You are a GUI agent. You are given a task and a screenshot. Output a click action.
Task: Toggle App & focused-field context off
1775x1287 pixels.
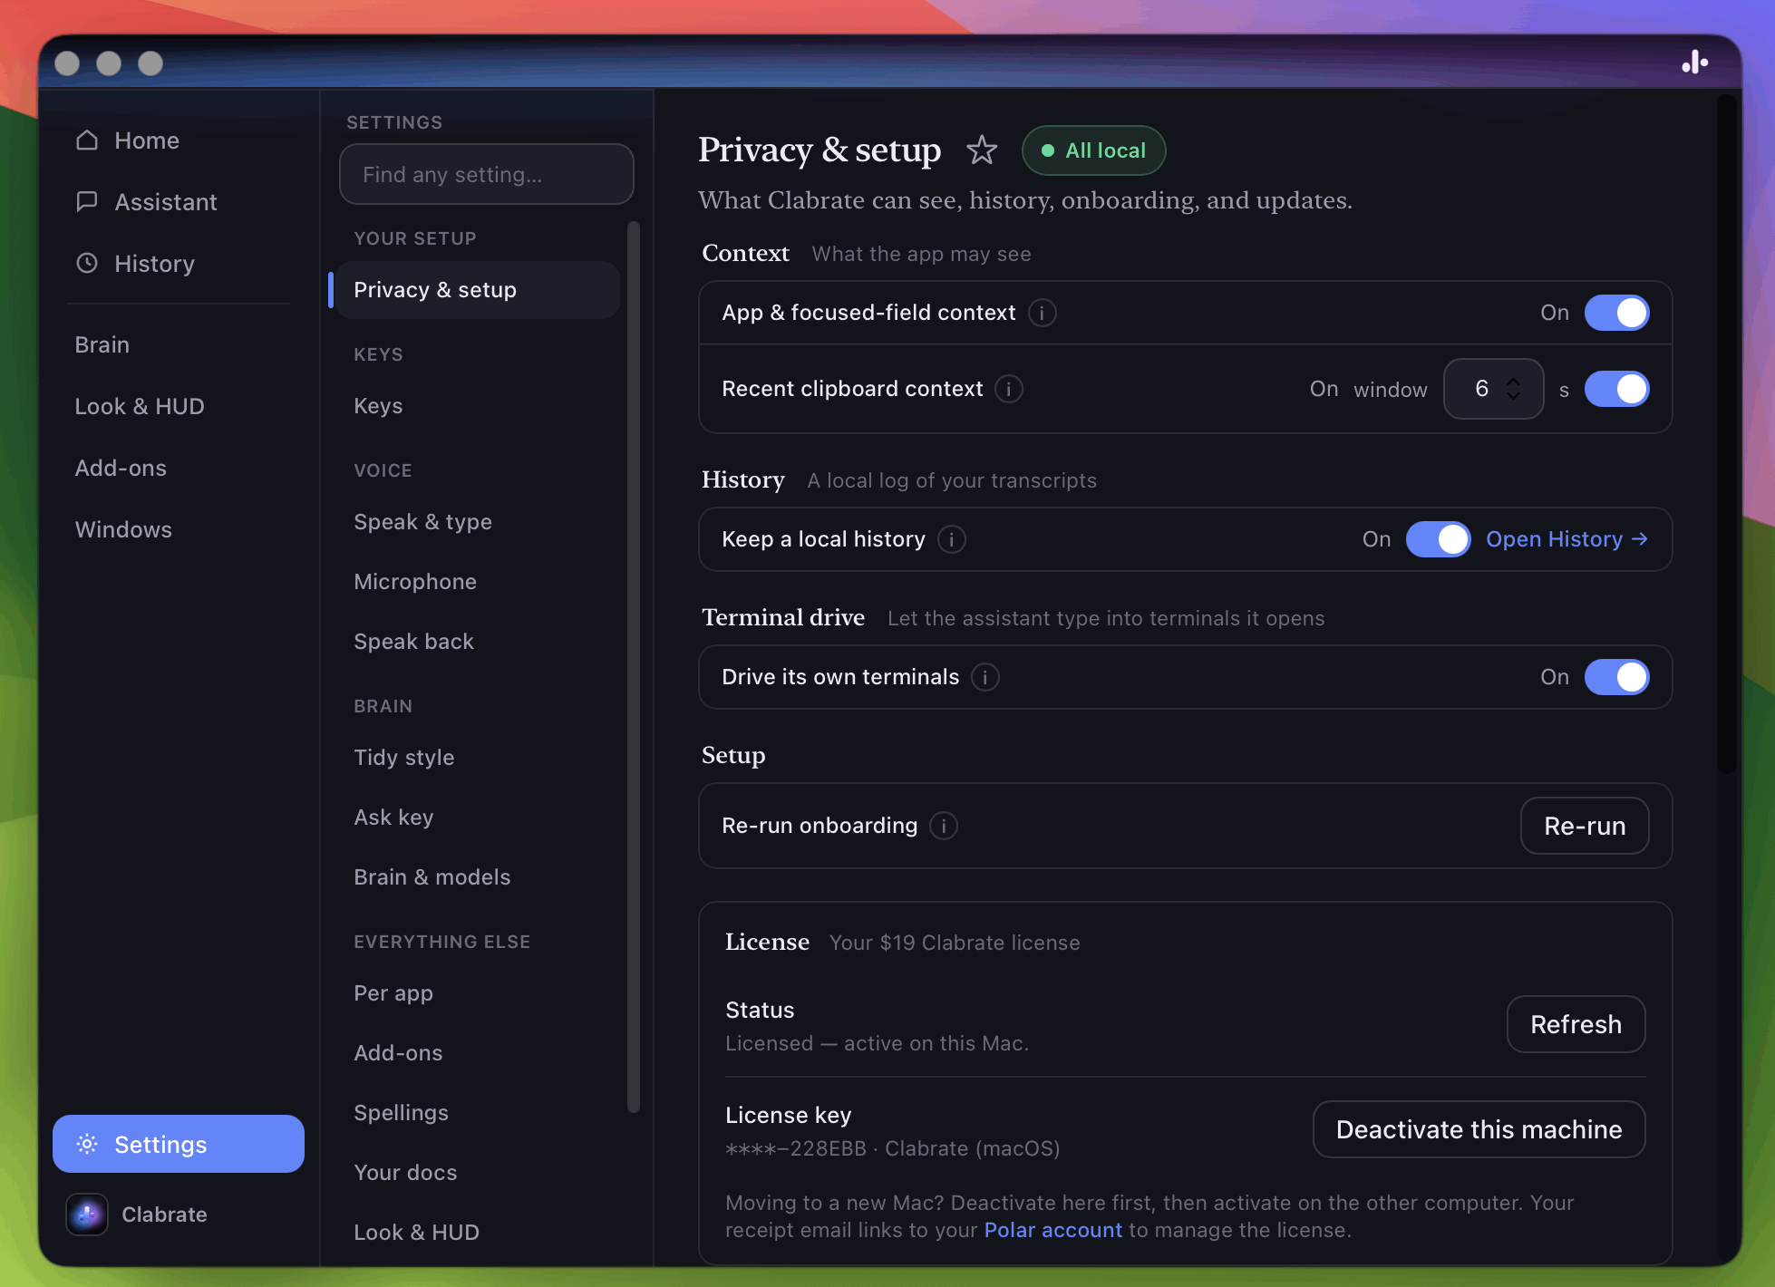(x=1616, y=313)
